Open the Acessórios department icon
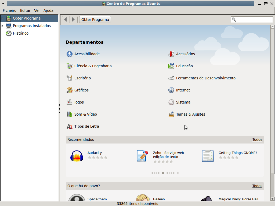 (x=171, y=54)
